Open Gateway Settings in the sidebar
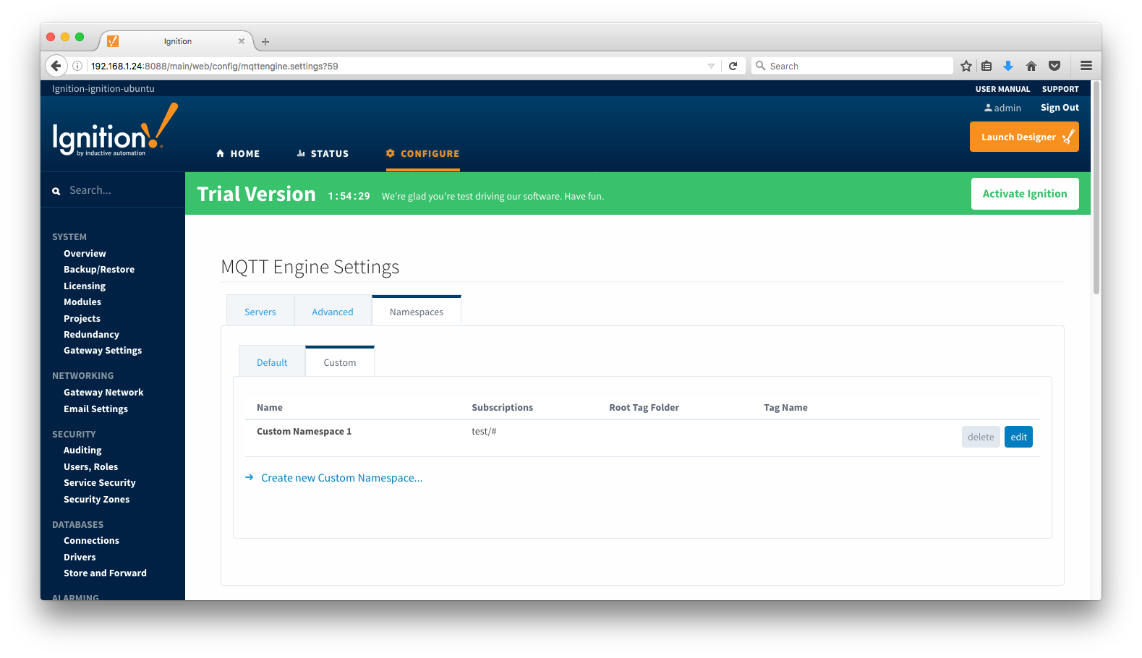Screen dimensions: 1142x658 point(103,351)
